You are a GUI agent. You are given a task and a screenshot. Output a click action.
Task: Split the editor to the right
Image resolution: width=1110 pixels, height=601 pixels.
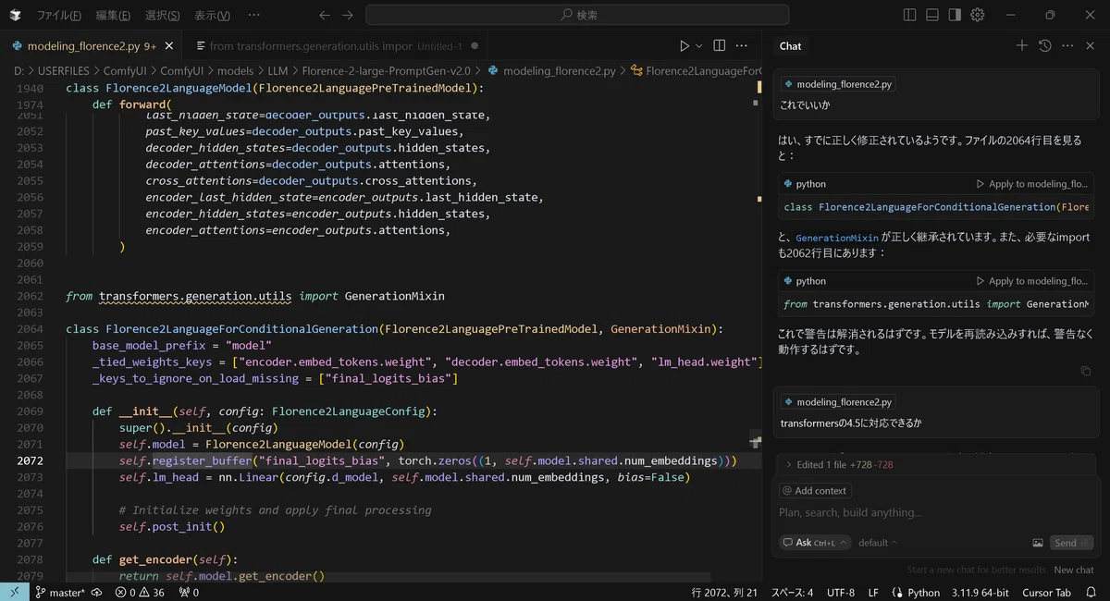pyautogui.click(x=721, y=45)
